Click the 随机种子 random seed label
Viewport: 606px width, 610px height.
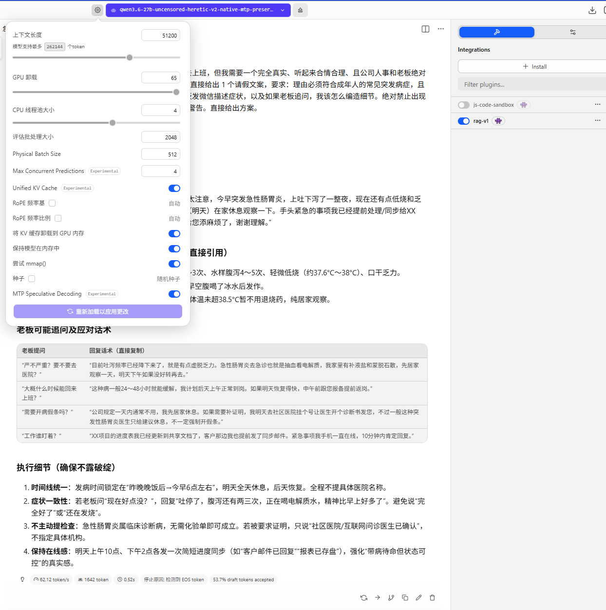pyautogui.click(x=169, y=279)
